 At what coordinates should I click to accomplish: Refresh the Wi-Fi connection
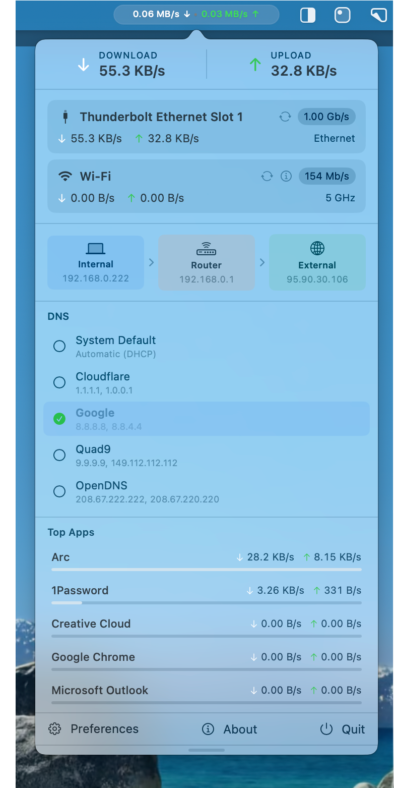click(x=267, y=176)
